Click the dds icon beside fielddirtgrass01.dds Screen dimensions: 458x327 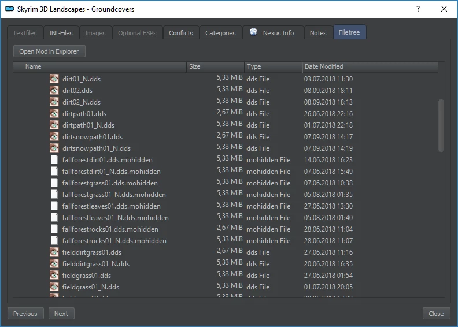54,252
